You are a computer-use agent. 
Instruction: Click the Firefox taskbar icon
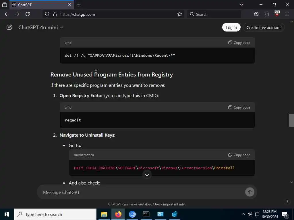pos(118,214)
